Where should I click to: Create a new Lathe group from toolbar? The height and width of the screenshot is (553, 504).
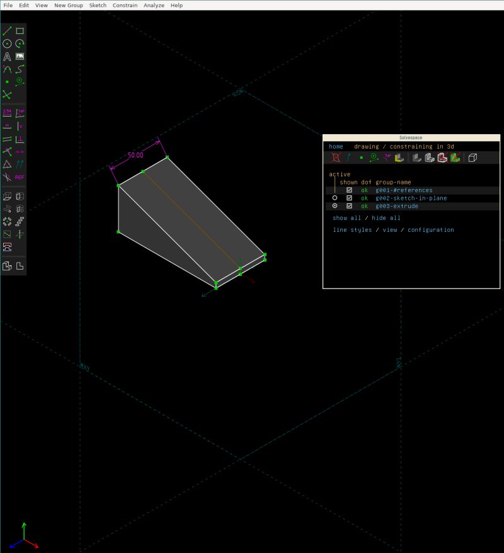tap(20, 196)
